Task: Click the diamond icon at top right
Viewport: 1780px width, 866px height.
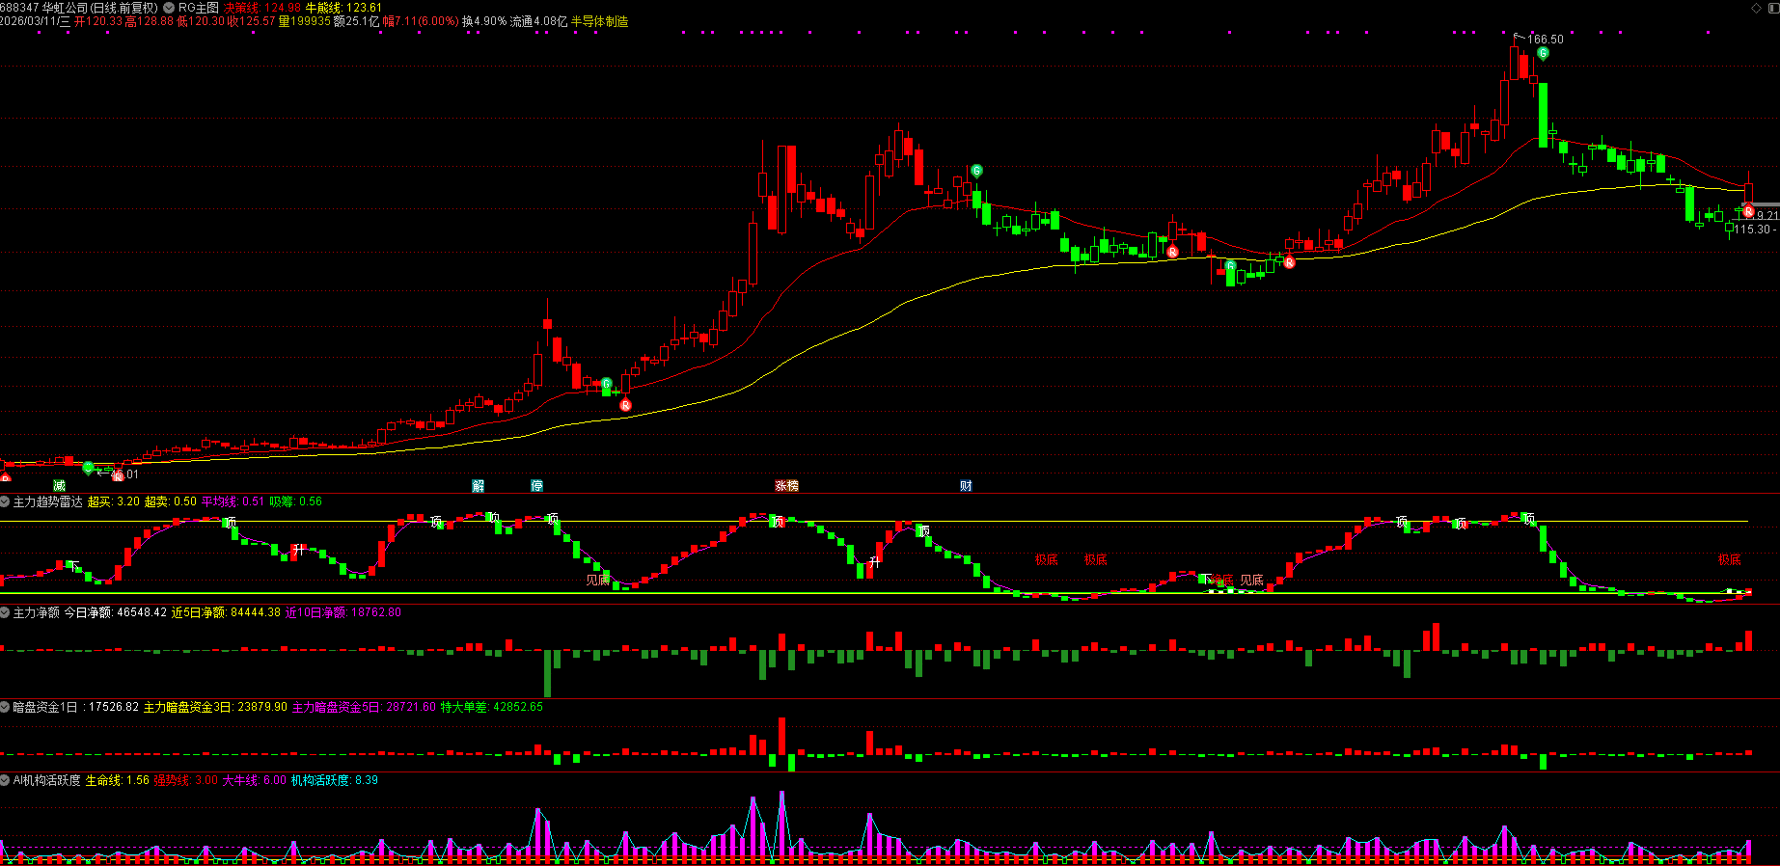Action: tap(1756, 8)
